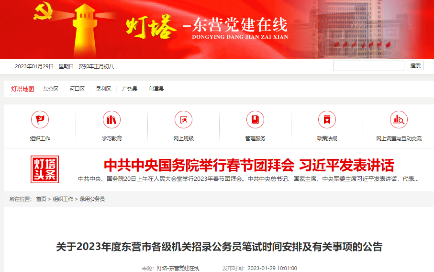The height and width of the screenshot is (272, 434).
Task: Open the 组织工作 flag icon
Action: pos(40,120)
